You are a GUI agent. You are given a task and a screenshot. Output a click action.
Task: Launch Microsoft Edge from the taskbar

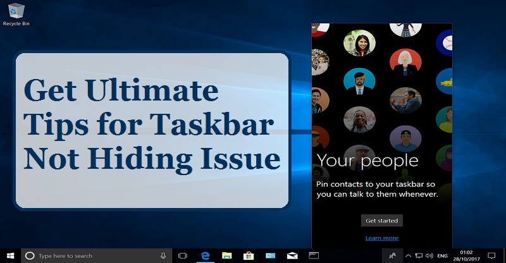[x=205, y=256]
